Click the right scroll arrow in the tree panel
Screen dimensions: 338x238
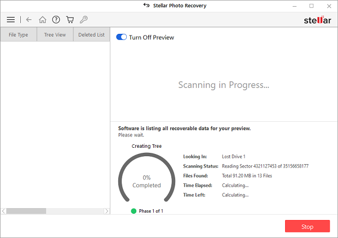[106, 211]
